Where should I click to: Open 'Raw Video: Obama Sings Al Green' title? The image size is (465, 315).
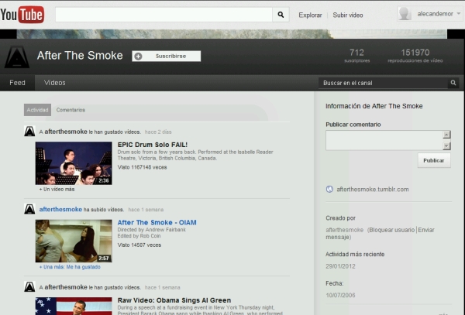174,300
